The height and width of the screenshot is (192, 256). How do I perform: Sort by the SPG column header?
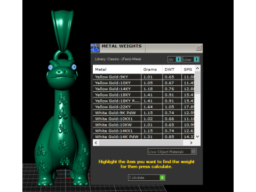coord(188,69)
